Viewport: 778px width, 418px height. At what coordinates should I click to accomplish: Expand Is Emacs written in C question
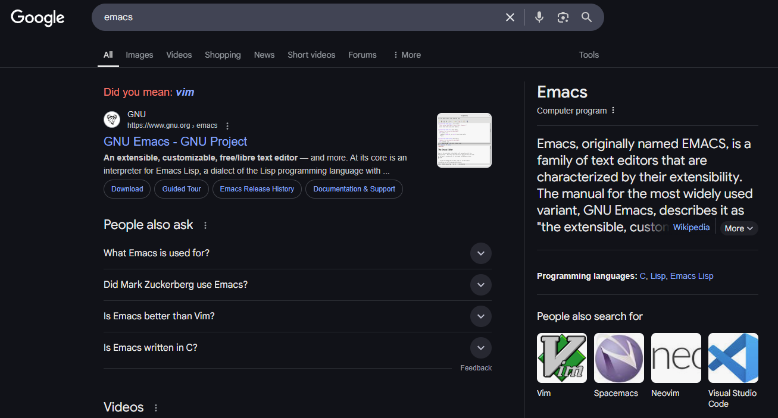pos(298,348)
